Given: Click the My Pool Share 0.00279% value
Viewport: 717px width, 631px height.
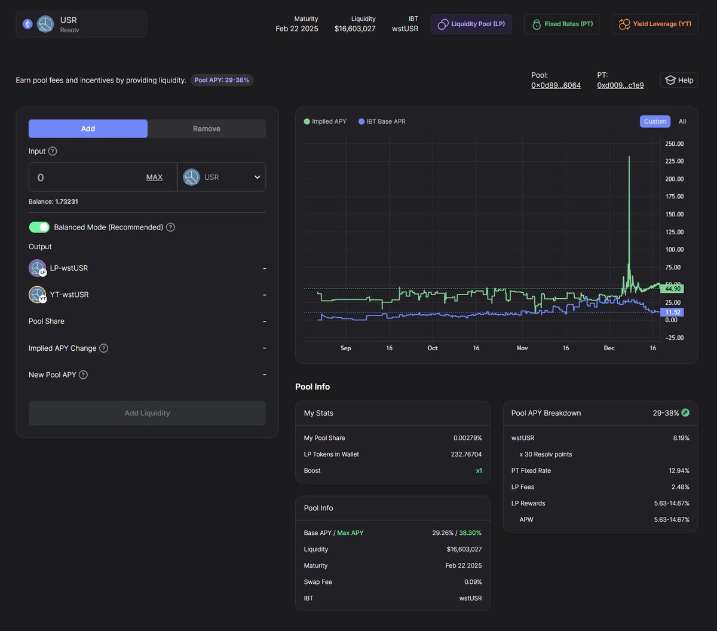Looking at the screenshot, I should pyautogui.click(x=468, y=438).
